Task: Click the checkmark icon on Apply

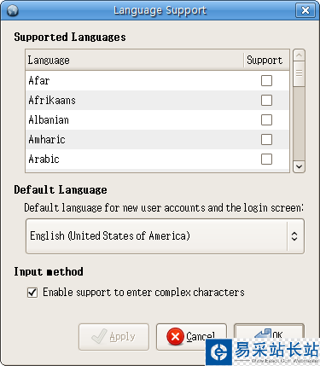Action: tap(100, 336)
